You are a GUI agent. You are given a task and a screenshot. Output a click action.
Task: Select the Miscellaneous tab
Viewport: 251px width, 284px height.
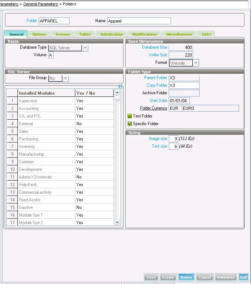[179, 34]
